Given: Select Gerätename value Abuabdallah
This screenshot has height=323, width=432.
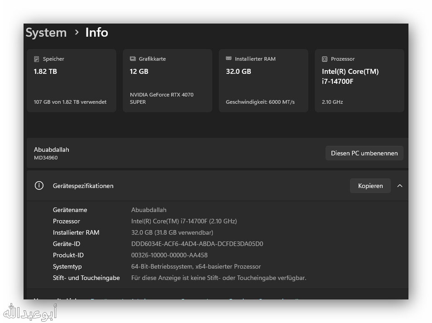Looking at the screenshot, I should coord(149,210).
